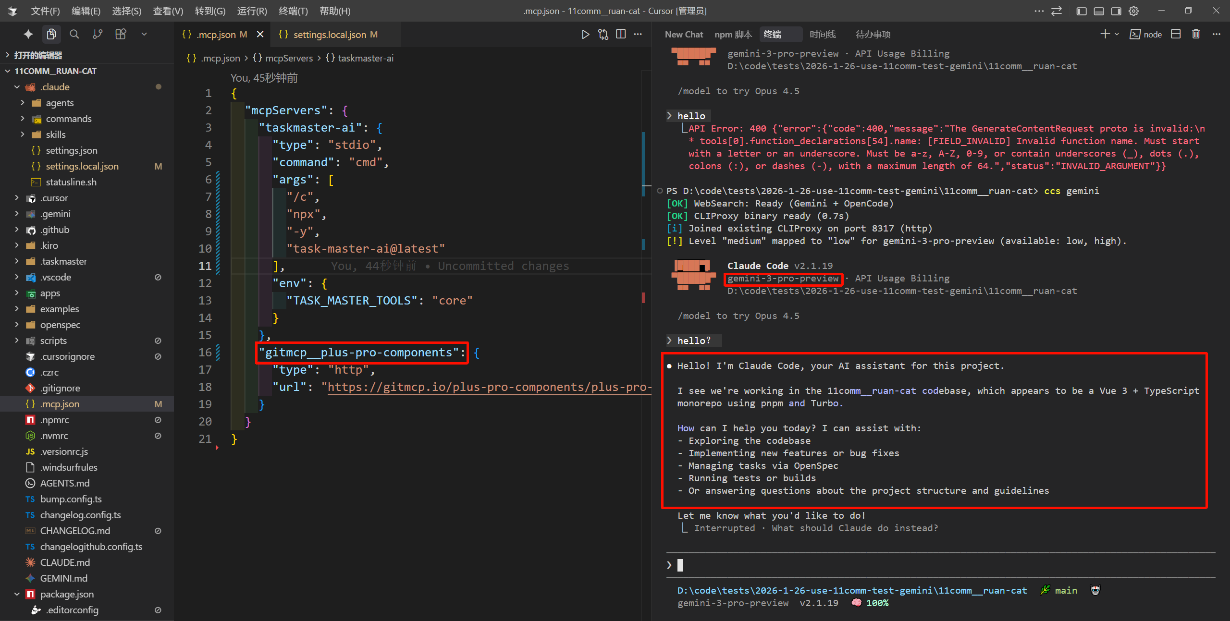The width and height of the screenshot is (1230, 621).
Task: Open Cursor settings gear icon
Action: tap(1134, 11)
